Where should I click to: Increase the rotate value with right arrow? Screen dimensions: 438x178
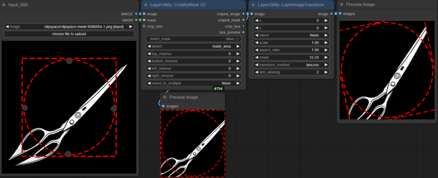click(326, 57)
